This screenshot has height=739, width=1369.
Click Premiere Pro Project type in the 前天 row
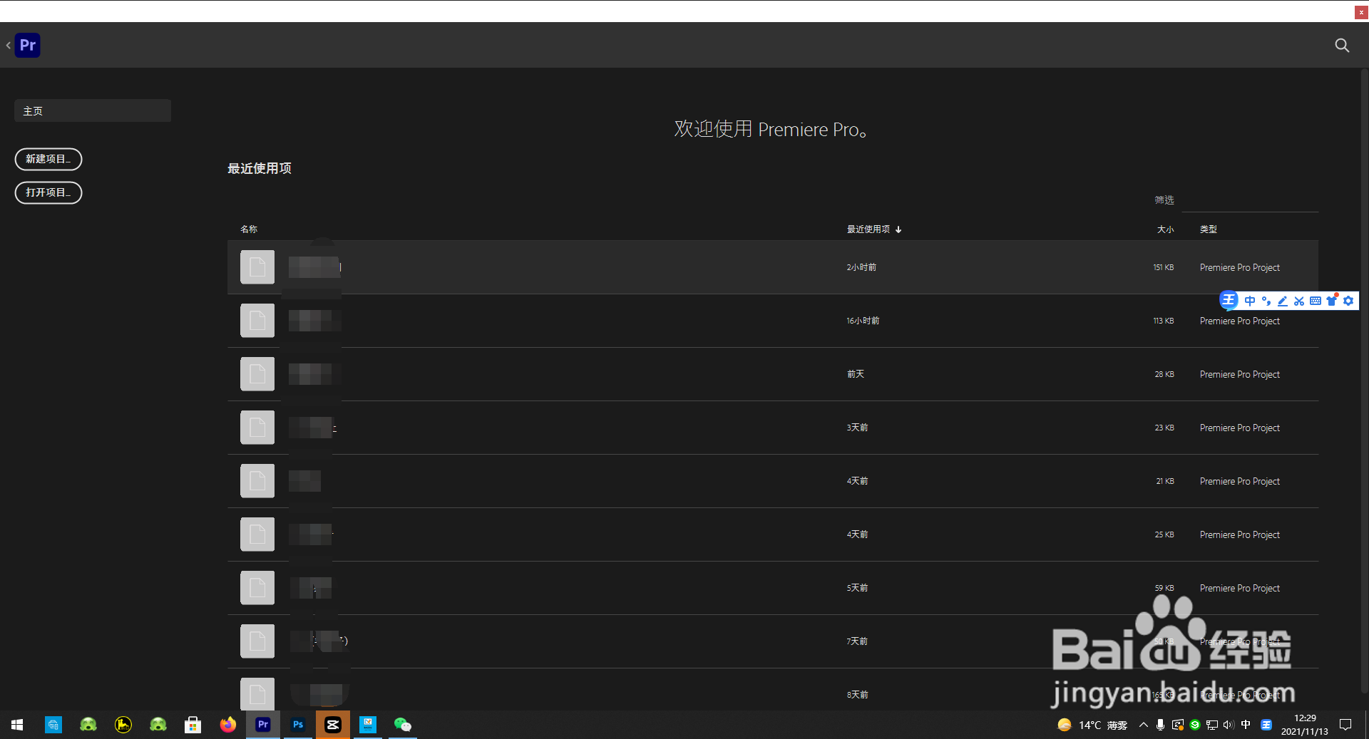[x=1239, y=374]
